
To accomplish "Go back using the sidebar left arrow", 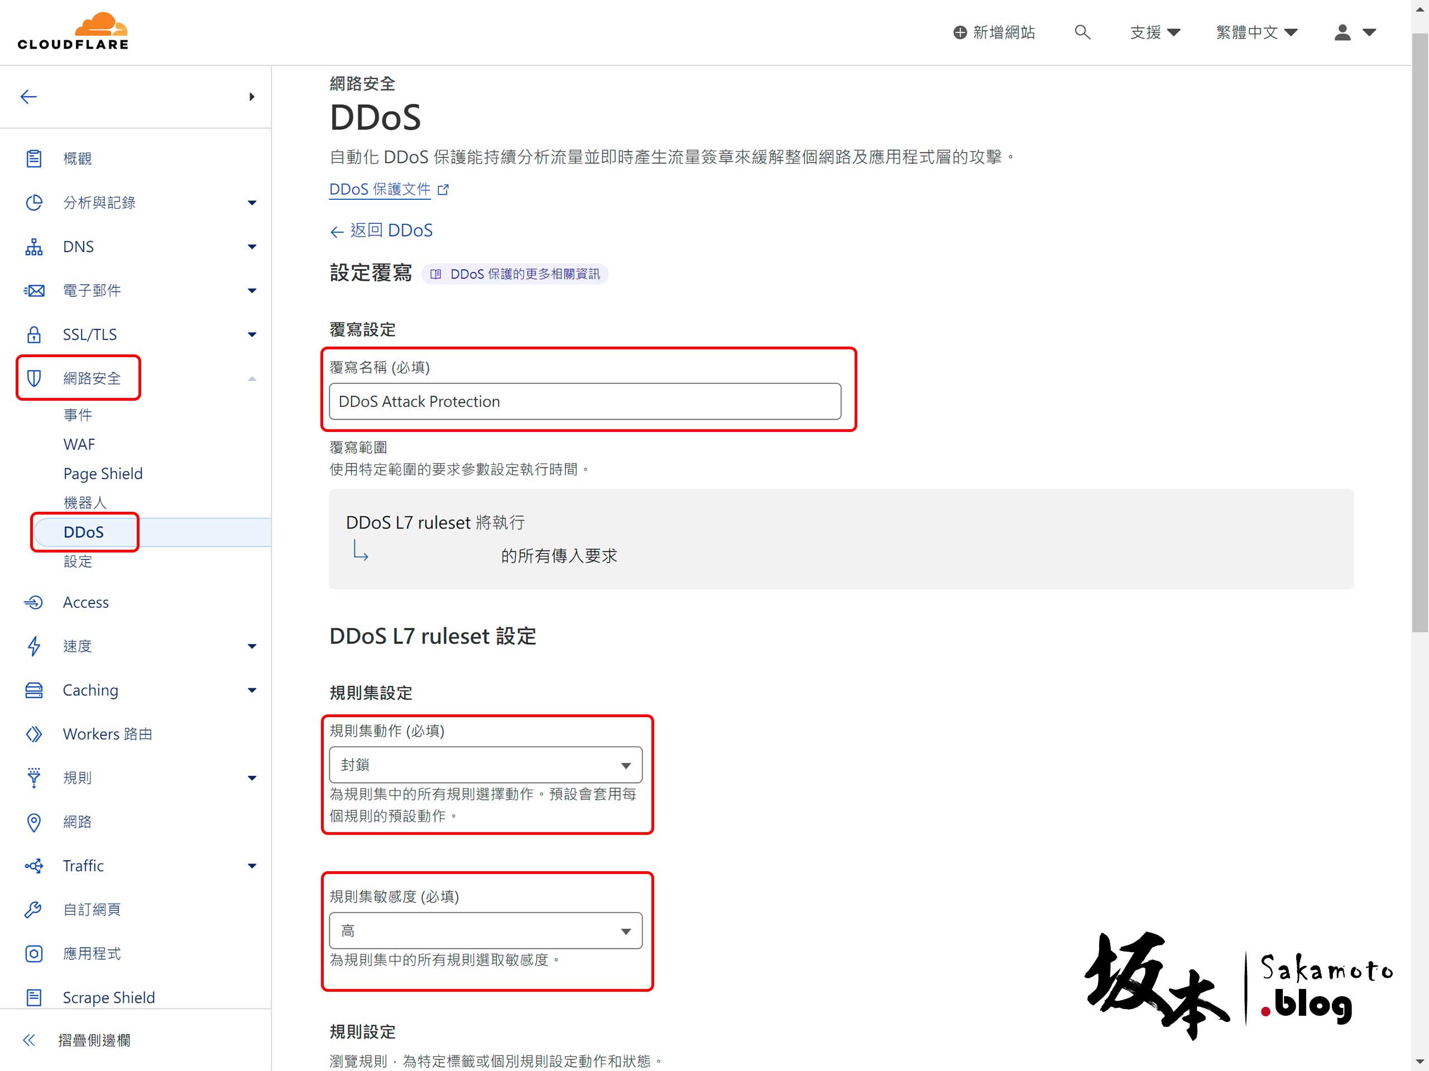I will (28, 97).
